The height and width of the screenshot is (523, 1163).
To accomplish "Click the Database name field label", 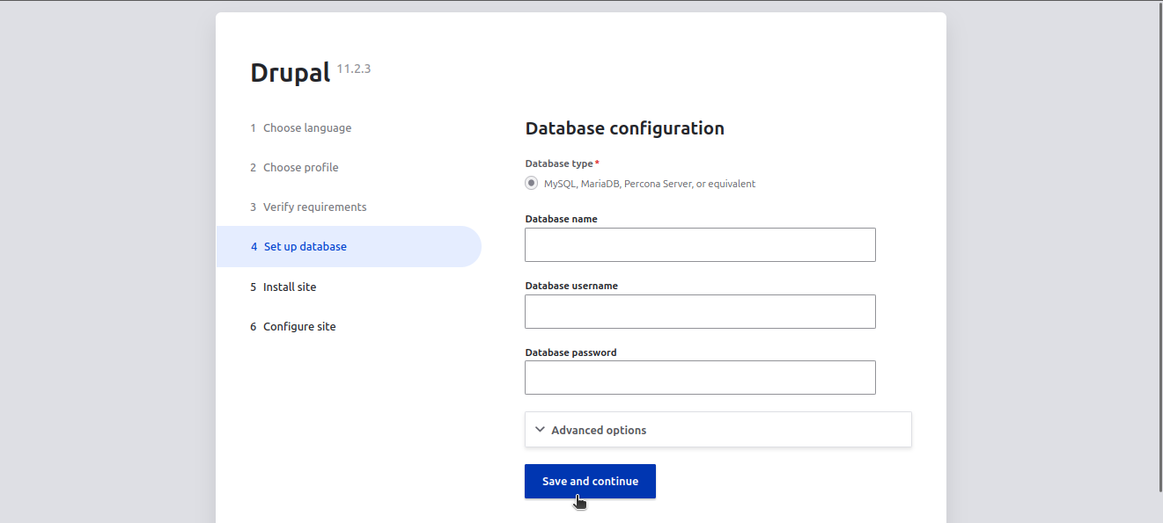I will (561, 218).
